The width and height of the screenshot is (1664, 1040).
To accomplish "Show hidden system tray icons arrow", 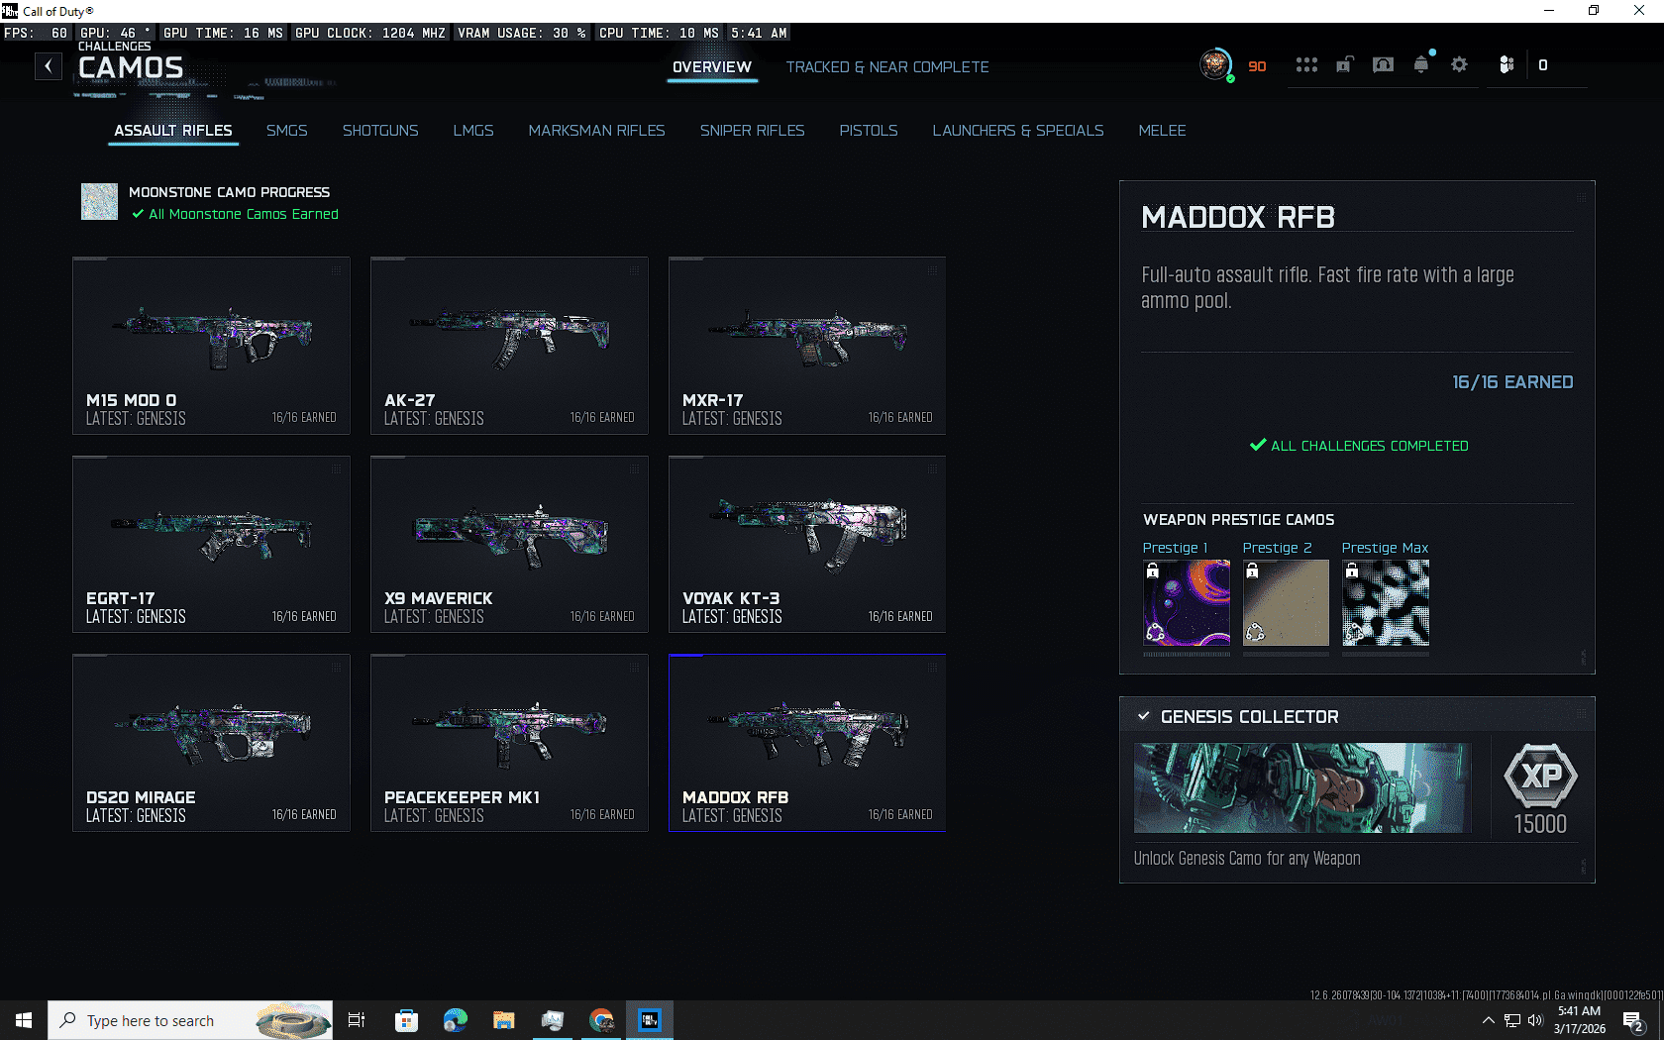I will [x=1488, y=1020].
